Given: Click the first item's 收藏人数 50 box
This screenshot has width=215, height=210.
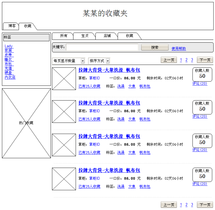Looking at the screenshot, I should pyautogui.click(x=202, y=74).
